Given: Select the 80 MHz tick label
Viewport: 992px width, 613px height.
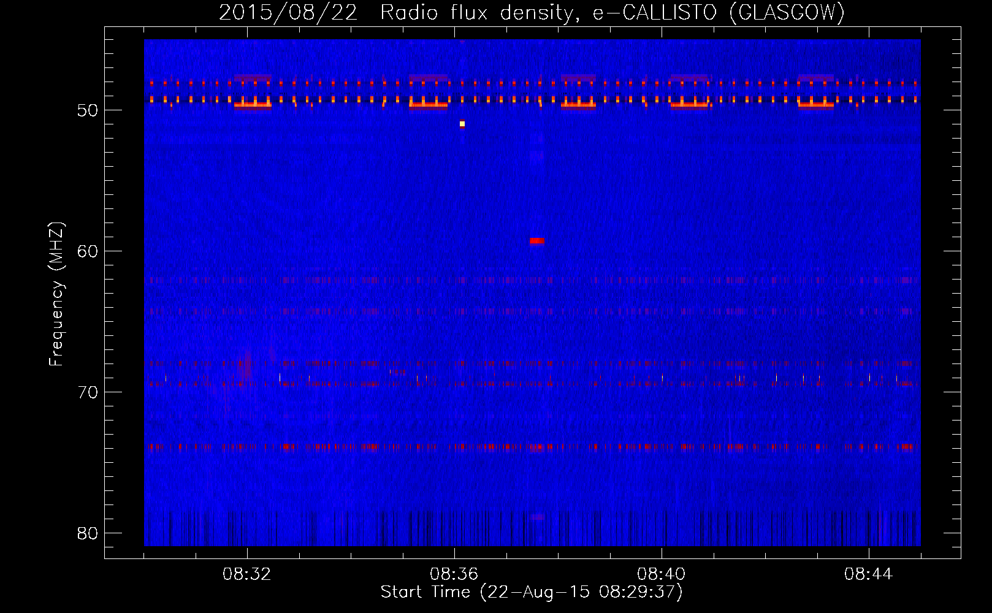Looking at the screenshot, I should pyautogui.click(x=88, y=533).
